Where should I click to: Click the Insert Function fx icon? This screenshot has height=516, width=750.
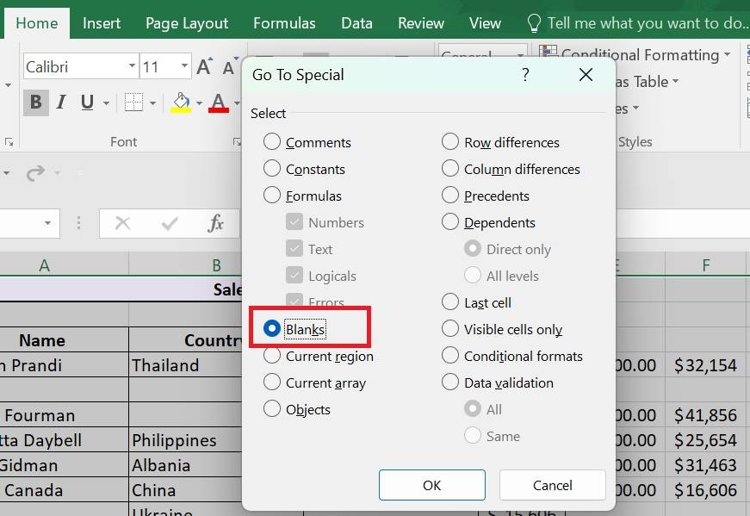point(216,224)
